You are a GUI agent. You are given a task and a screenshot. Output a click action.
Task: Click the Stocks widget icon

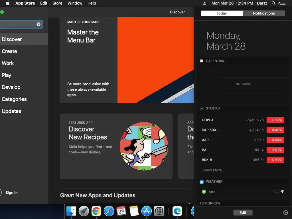pyautogui.click(x=202, y=108)
